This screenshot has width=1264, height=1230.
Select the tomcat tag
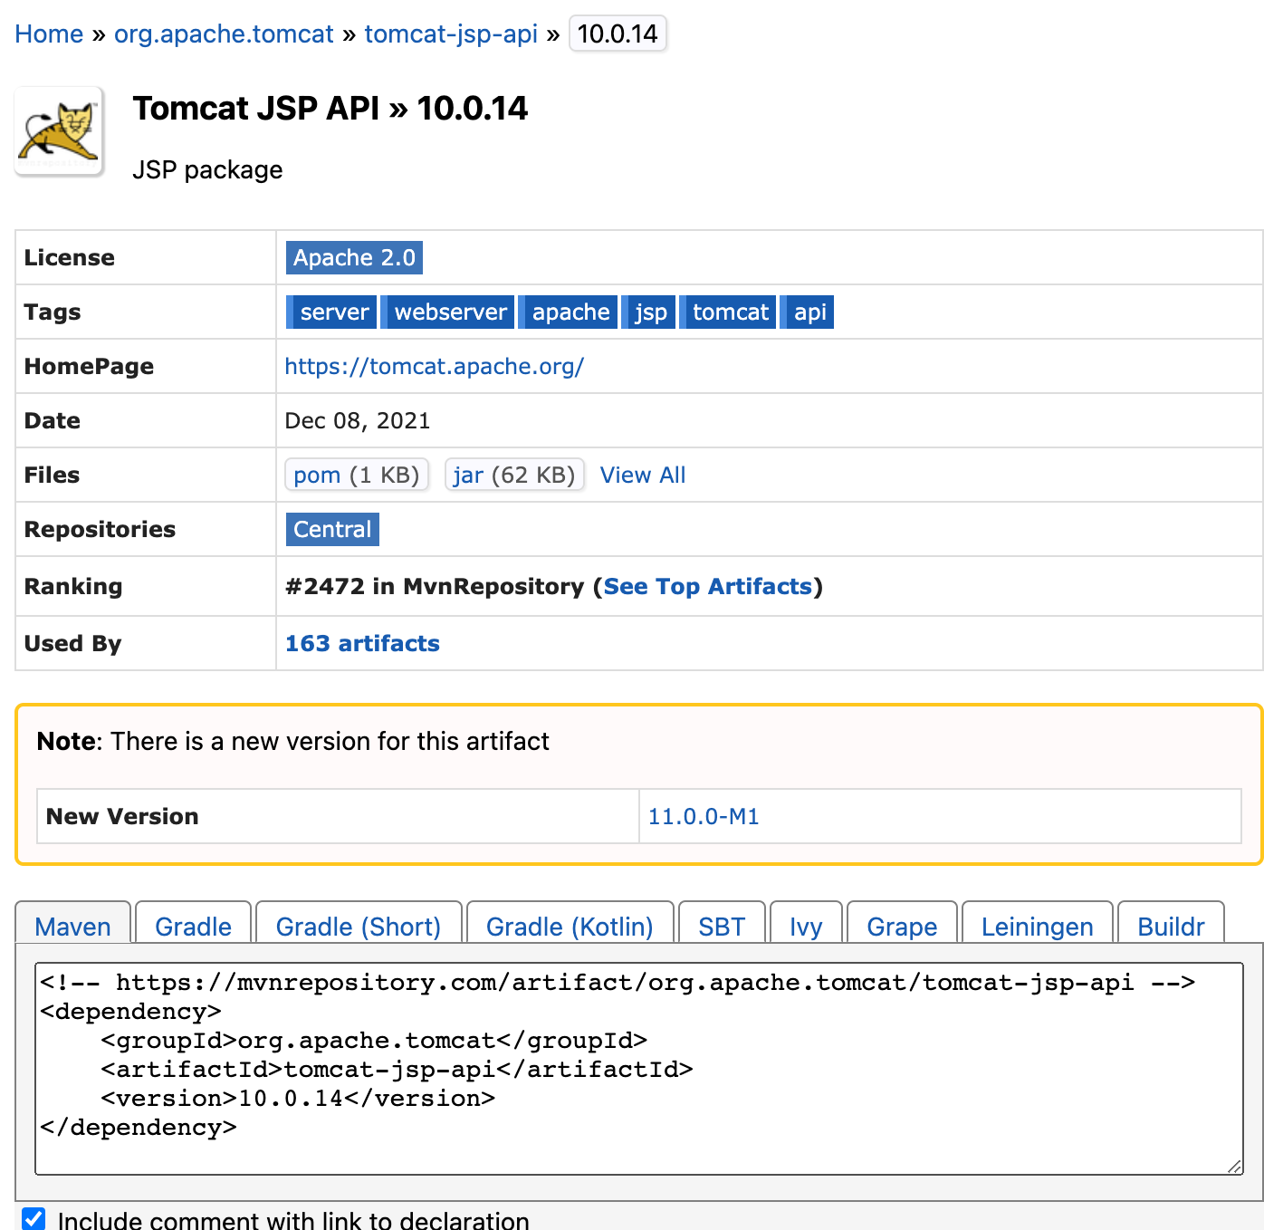pyautogui.click(x=727, y=312)
